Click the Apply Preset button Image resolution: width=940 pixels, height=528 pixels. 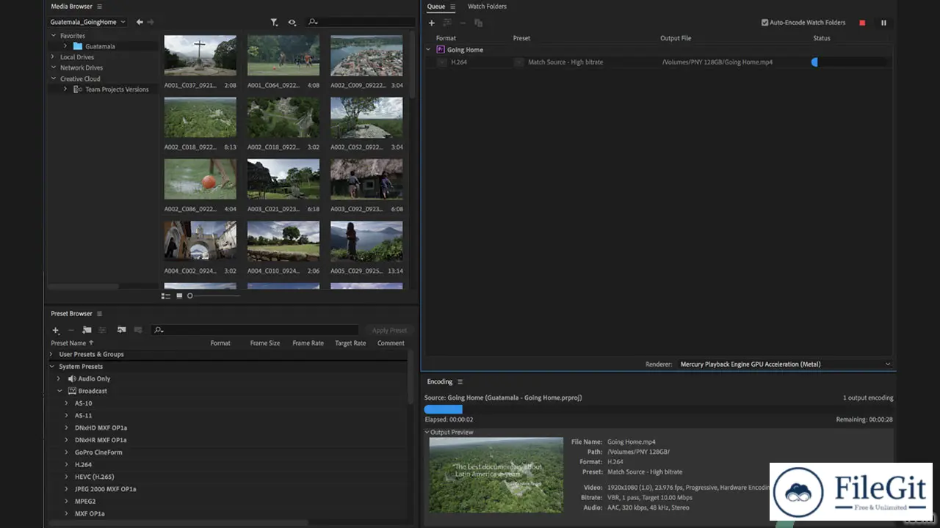(x=389, y=331)
